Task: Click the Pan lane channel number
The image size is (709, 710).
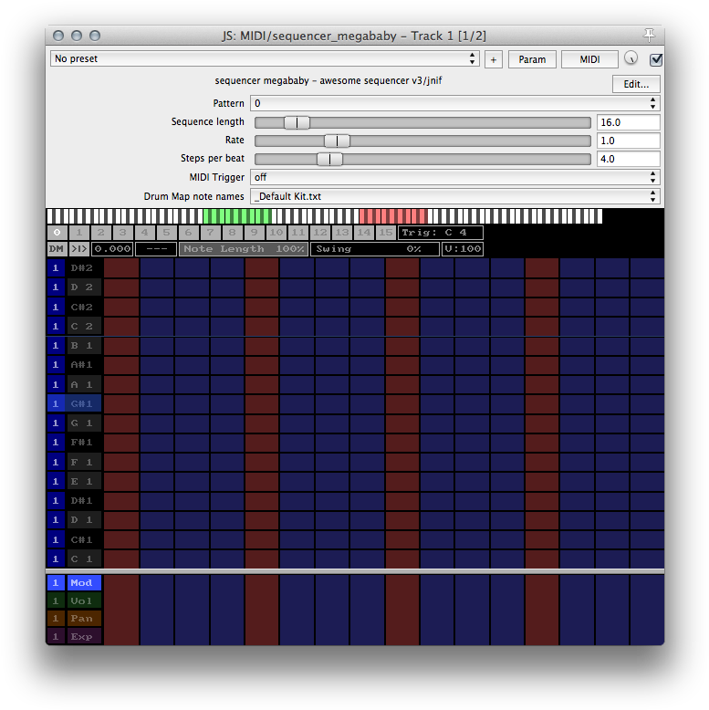Action: pos(56,619)
